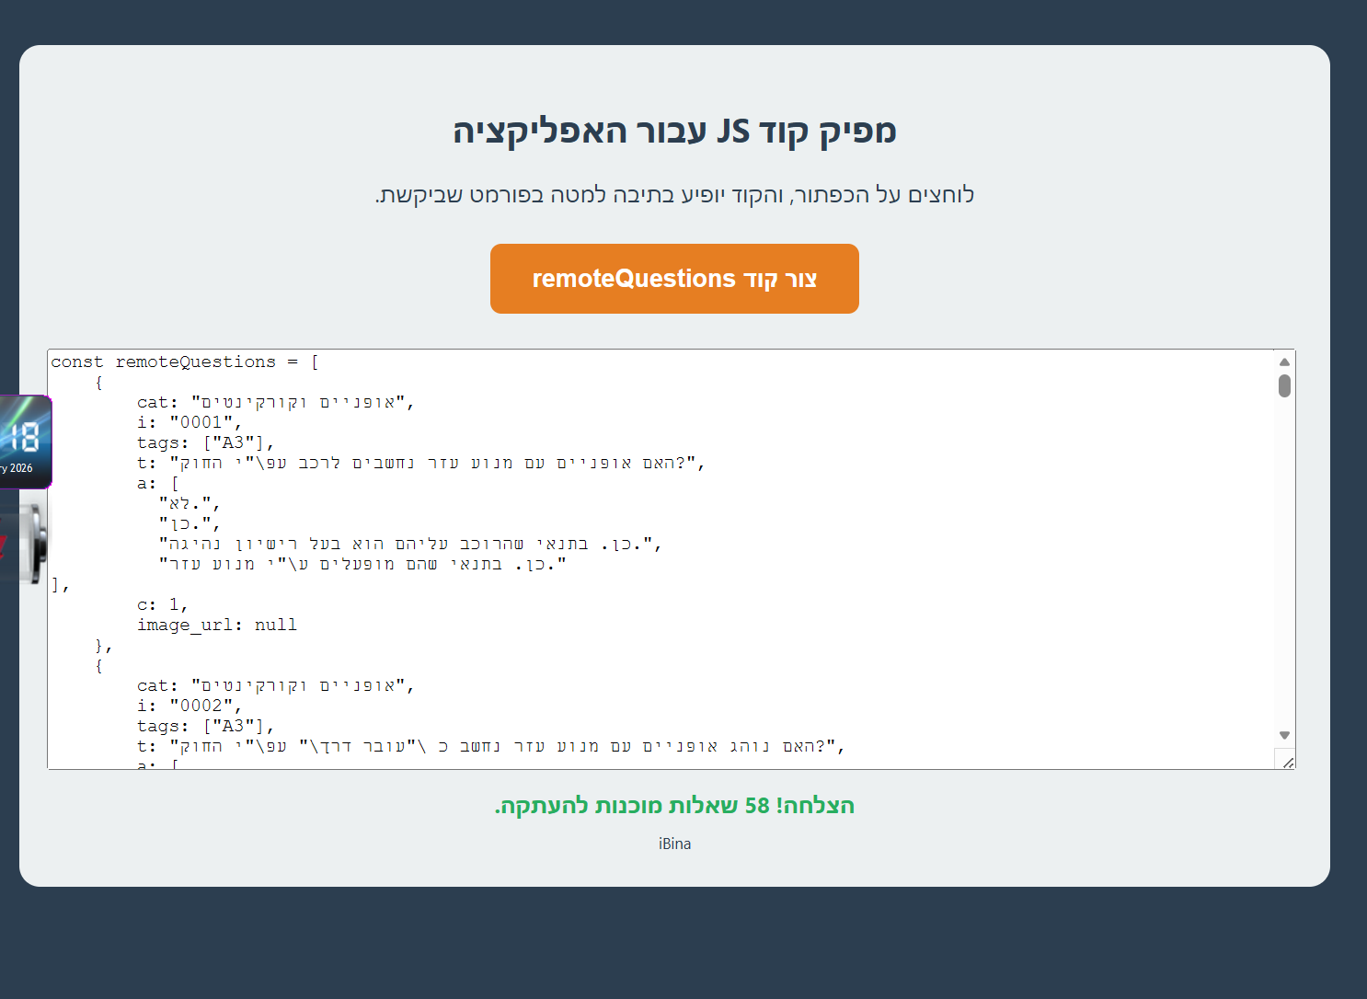Click the battery gadget icon

coord(28,543)
